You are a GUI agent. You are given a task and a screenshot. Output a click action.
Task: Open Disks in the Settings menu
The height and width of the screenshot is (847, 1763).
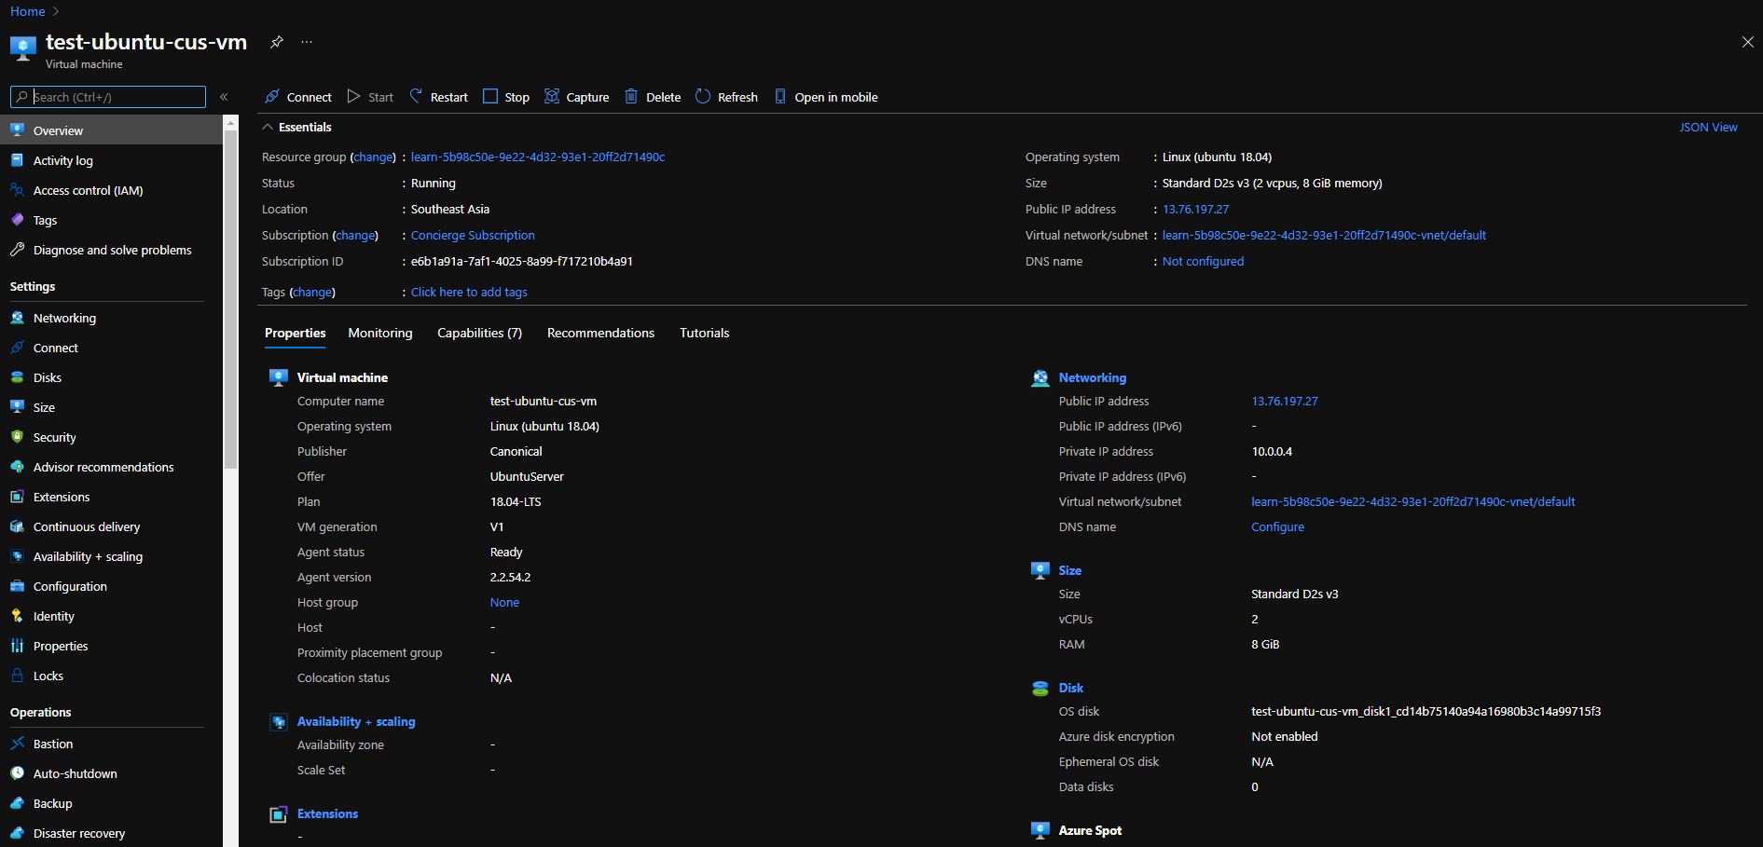pos(48,377)
